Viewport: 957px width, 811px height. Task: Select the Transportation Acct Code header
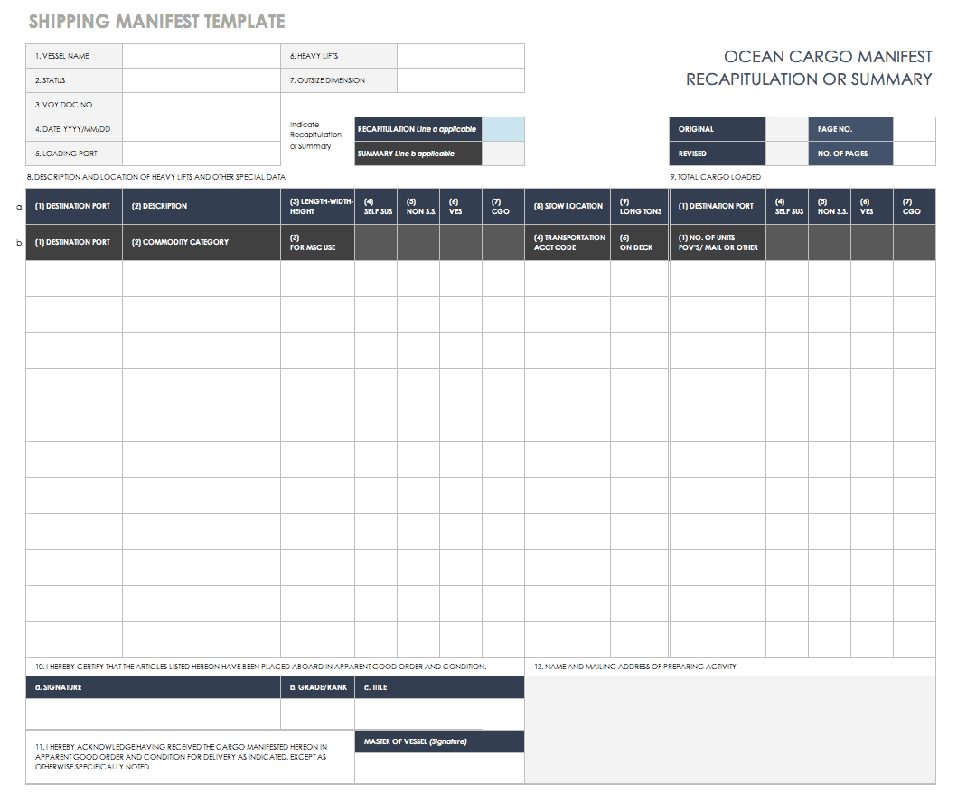[567, 242]
